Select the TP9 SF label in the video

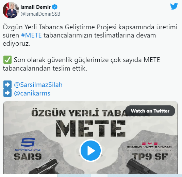[150, 157]
